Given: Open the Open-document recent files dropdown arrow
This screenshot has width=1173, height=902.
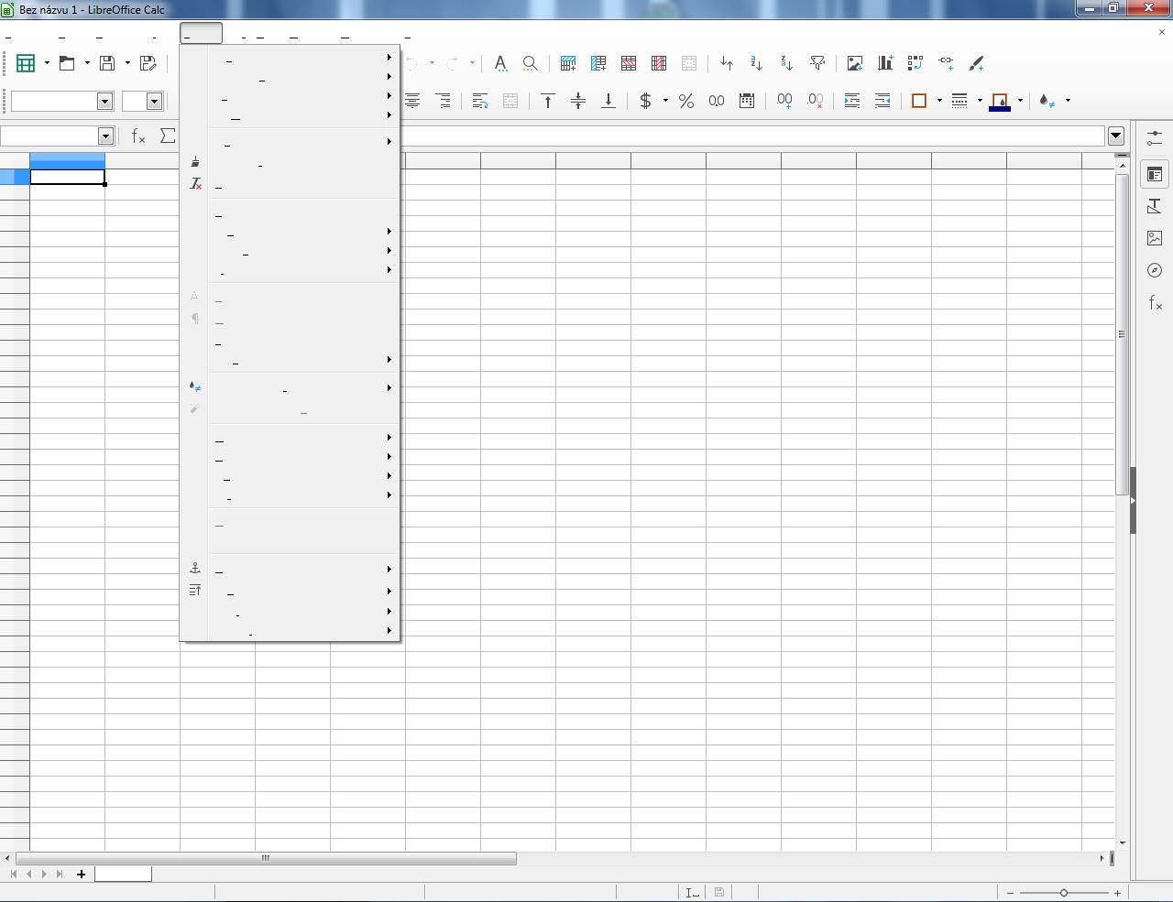Looking at the screenshot, I should coord(87,63).
